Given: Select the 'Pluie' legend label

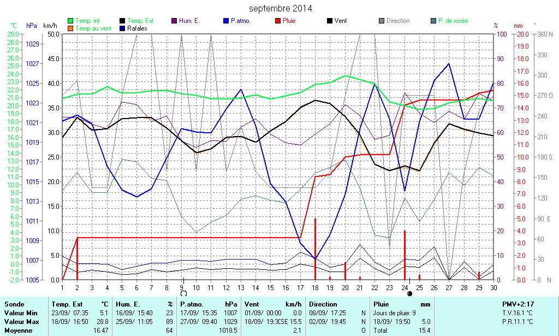Looking at the screenshot, I should (289, 21).
